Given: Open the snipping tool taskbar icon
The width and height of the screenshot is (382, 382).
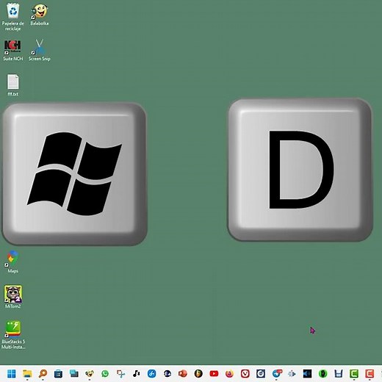Looking at the screenshot, I should [x=120, y=374].
